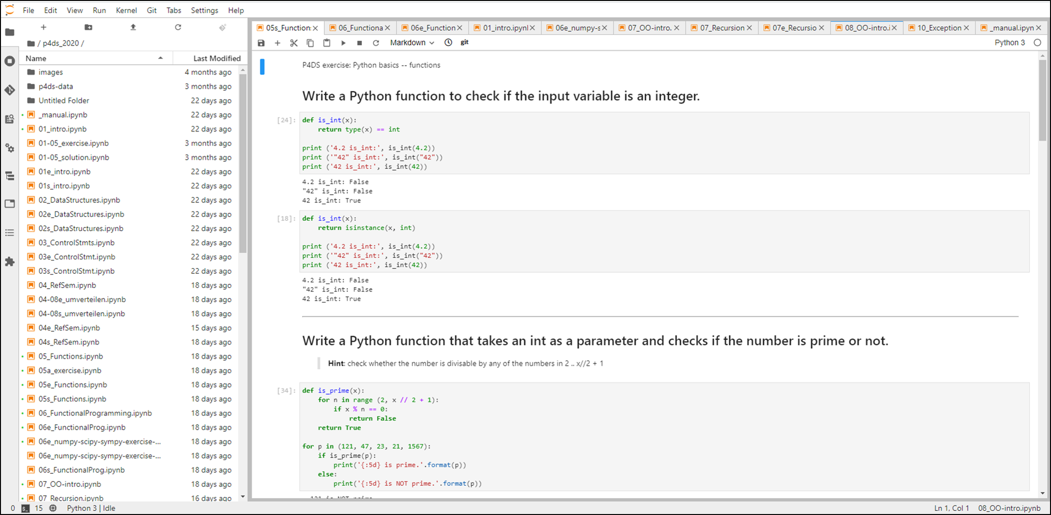
Task: Save the notebook with the disk icon
Action: tap(261, 43)
